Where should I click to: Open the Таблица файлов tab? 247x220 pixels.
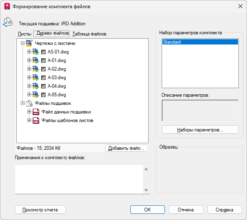89,34
